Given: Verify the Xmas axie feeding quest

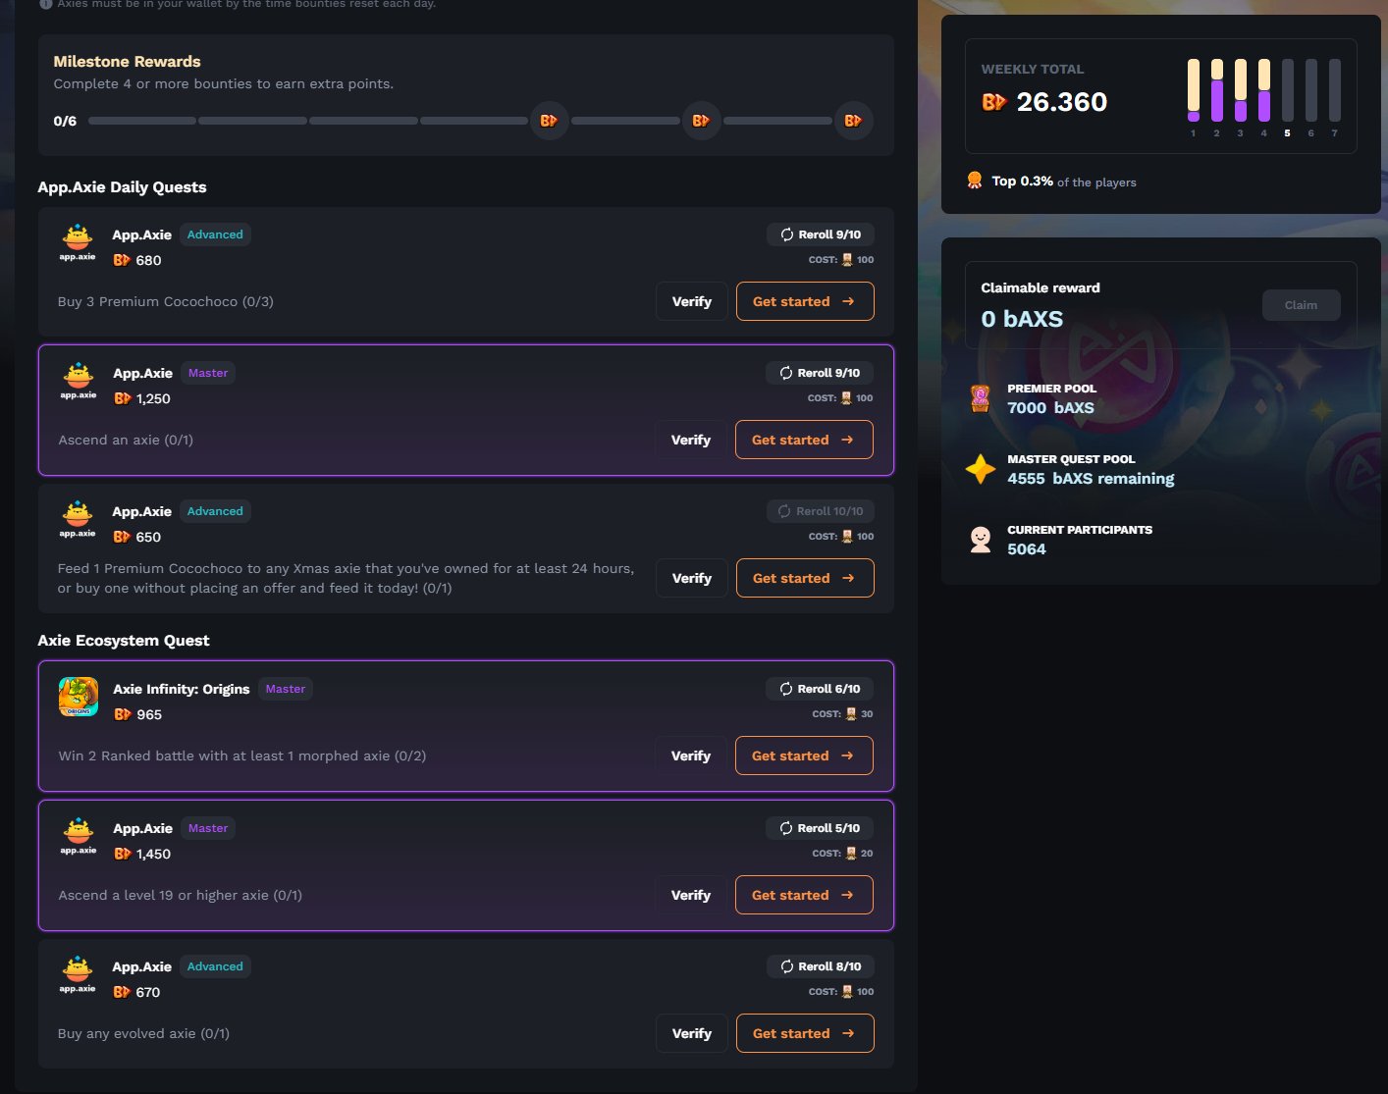Looking at the screenshot, I should click(x=692, y=578).
